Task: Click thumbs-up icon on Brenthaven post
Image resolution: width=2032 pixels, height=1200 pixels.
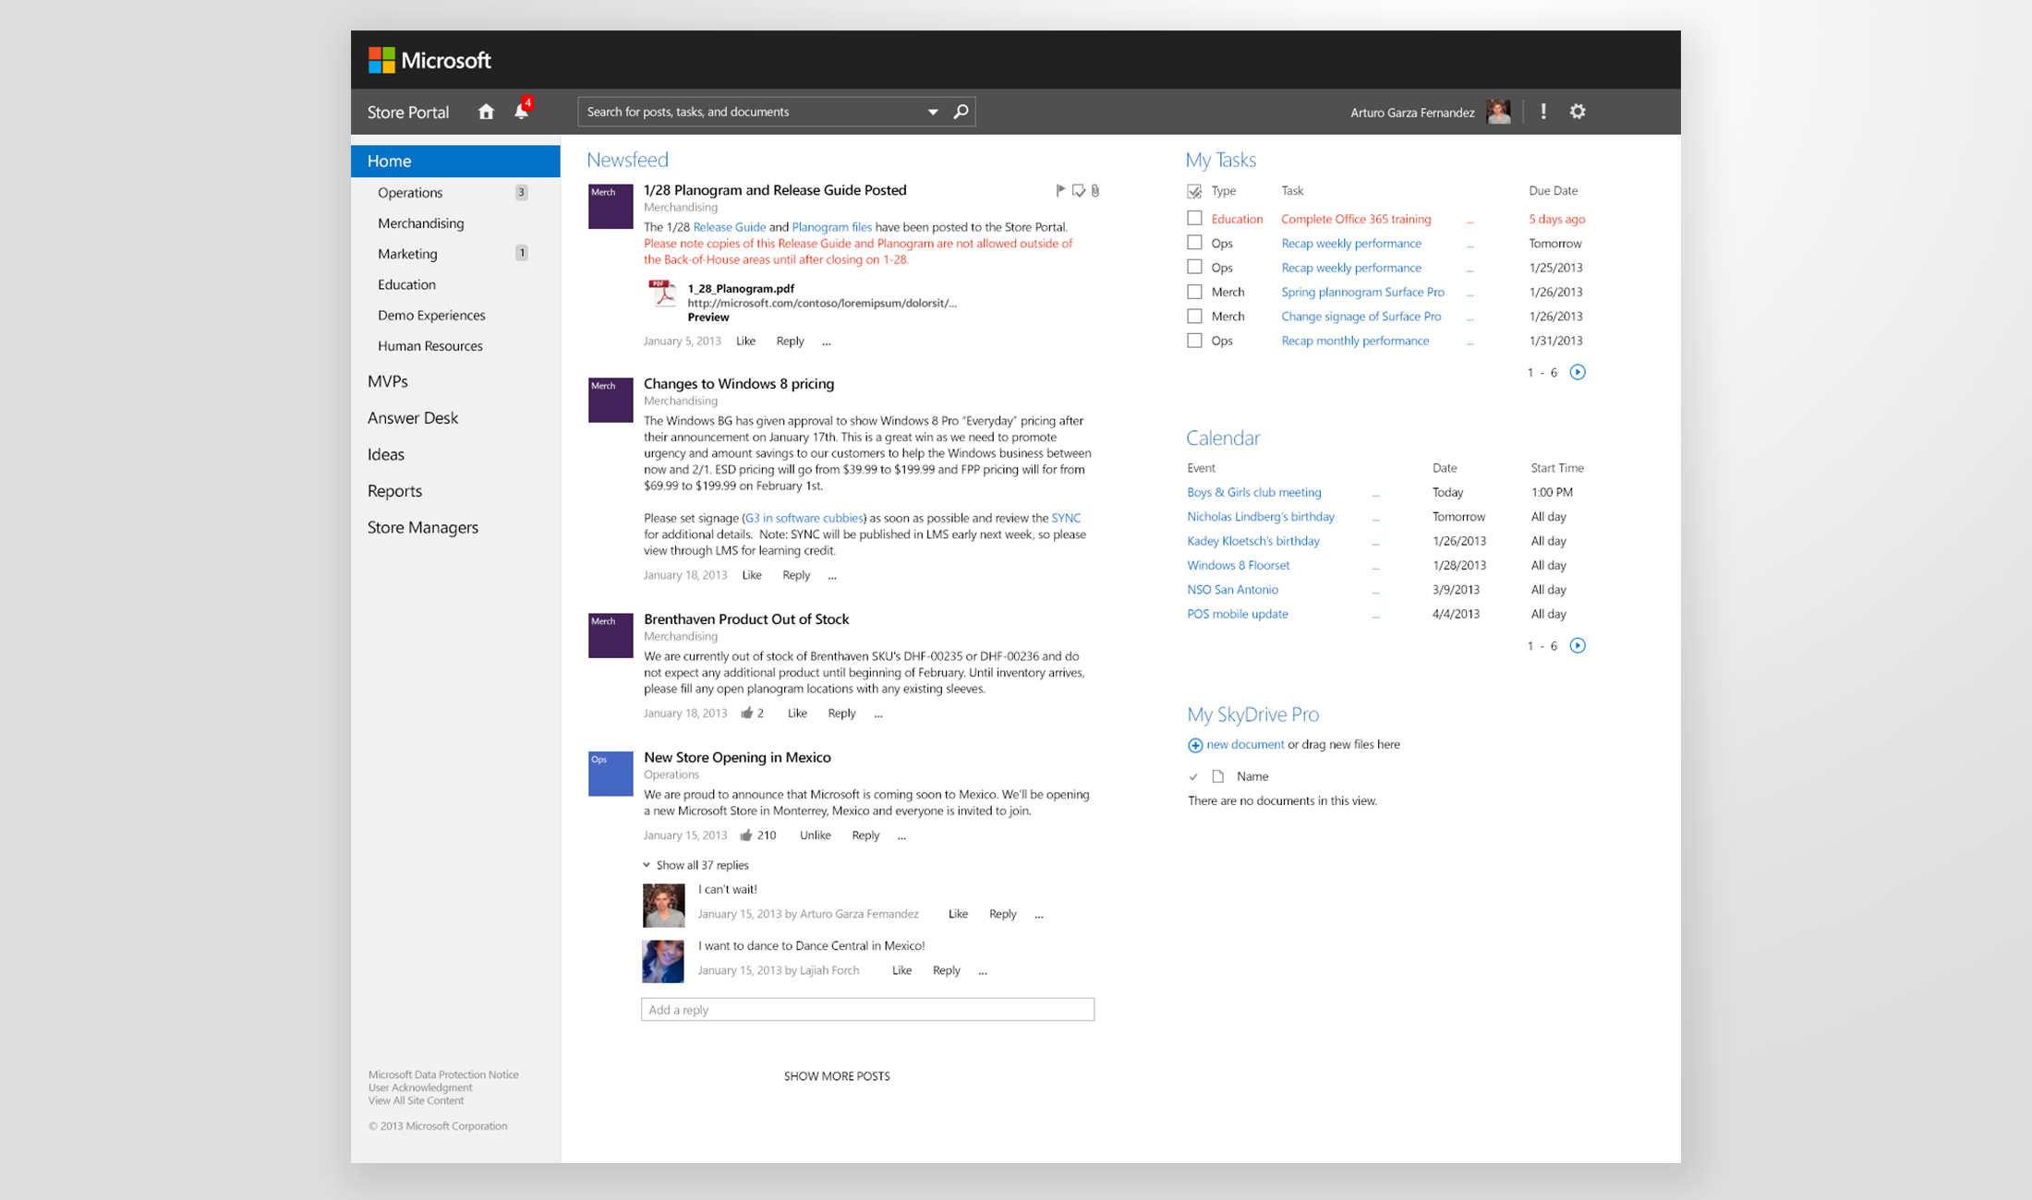Action: pyautogui.click(x=746, y=713)
